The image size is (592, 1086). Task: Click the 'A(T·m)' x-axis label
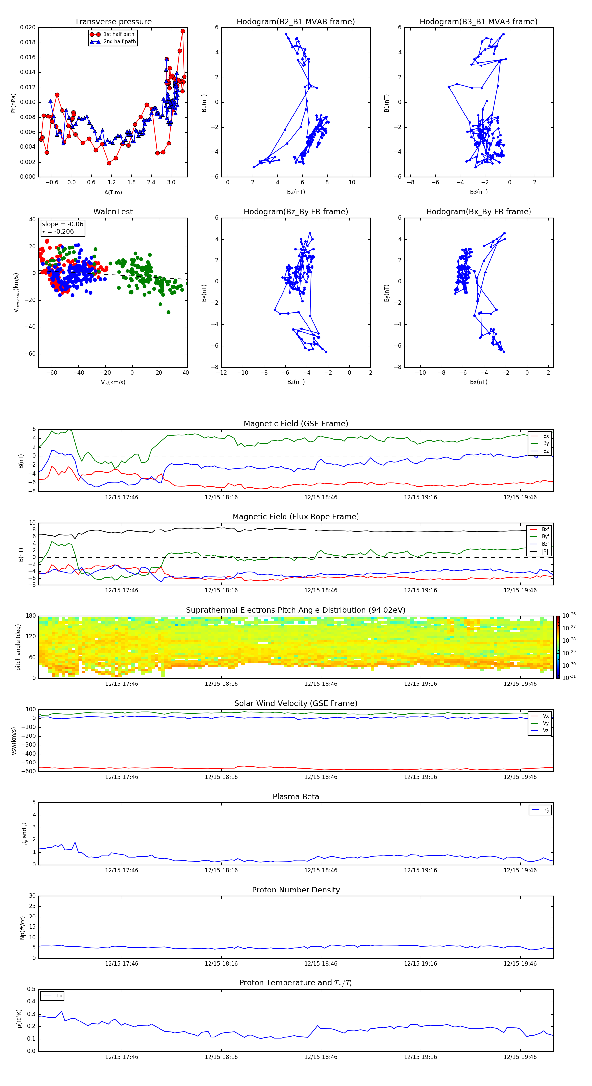click(113, 192)
